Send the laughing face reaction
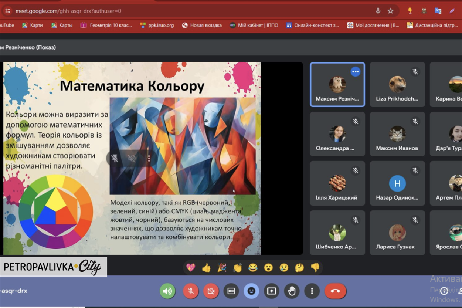Screen dimensions: 462x308 point(253,267)
